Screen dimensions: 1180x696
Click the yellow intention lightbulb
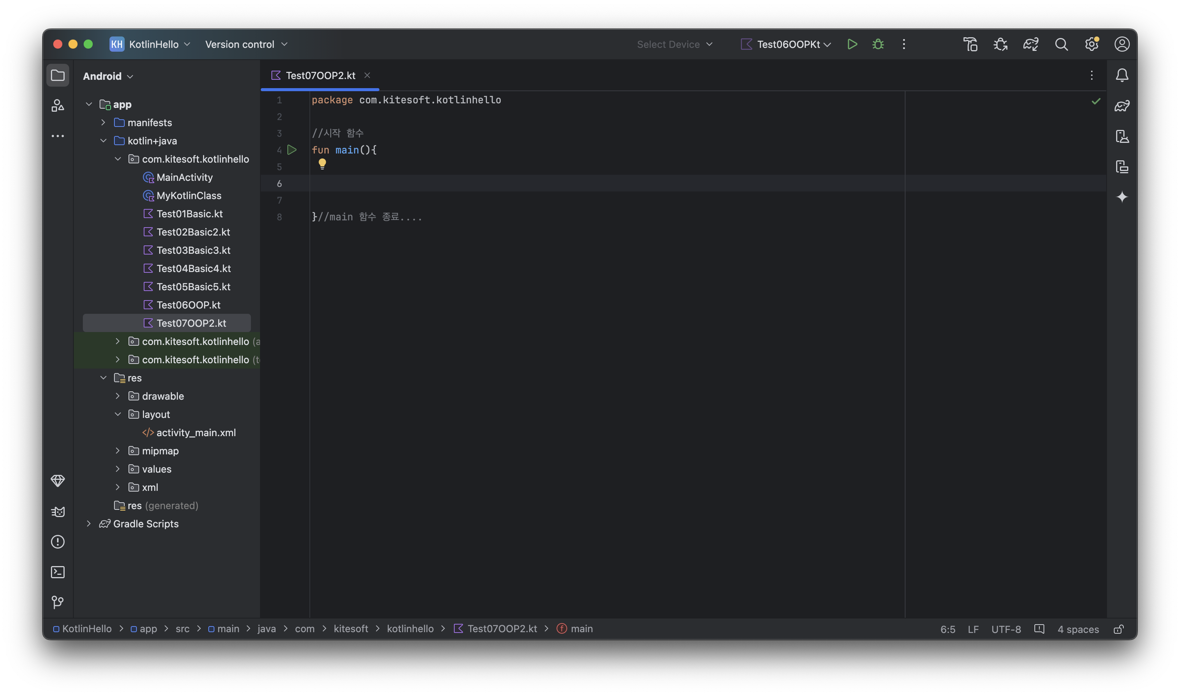coord(322,163)
